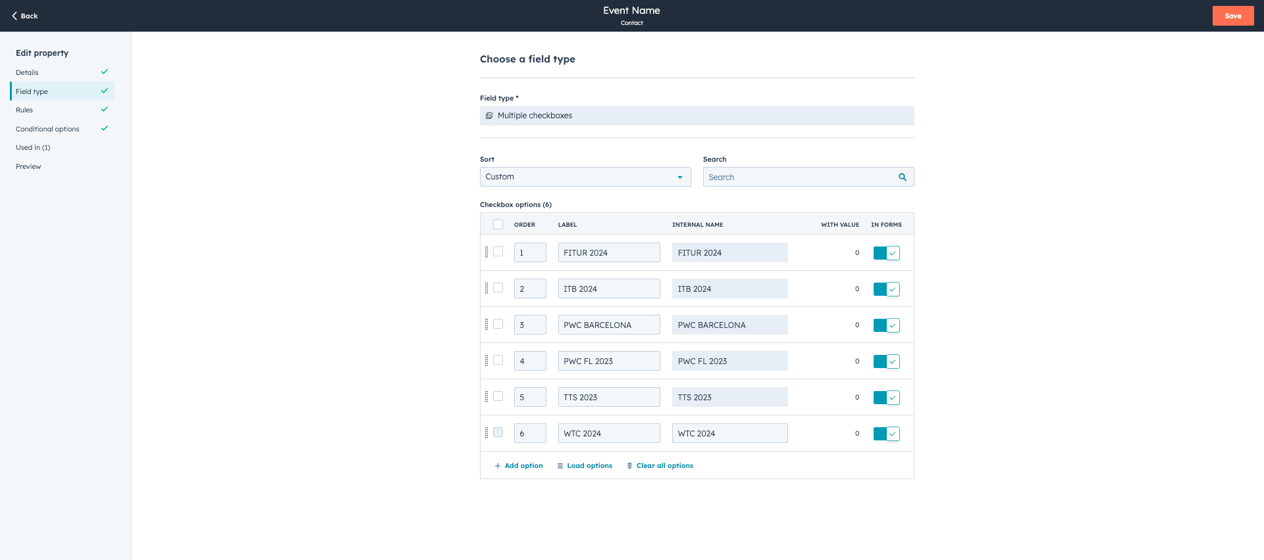Click Clear all options link
Screen dimensions: 1264x560
point(660,465)
